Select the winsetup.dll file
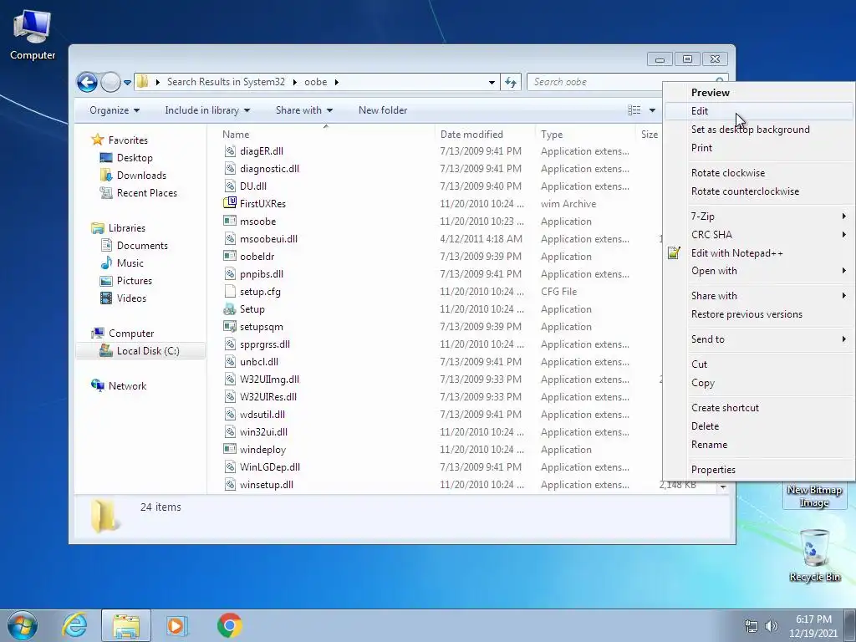Image resolution: width=856 pixels, height=642 pixels. coord(267,485)
